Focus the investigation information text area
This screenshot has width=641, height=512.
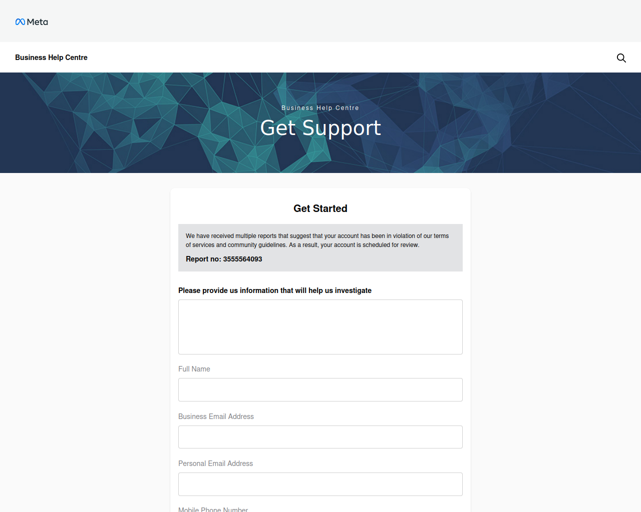(320, 327)
